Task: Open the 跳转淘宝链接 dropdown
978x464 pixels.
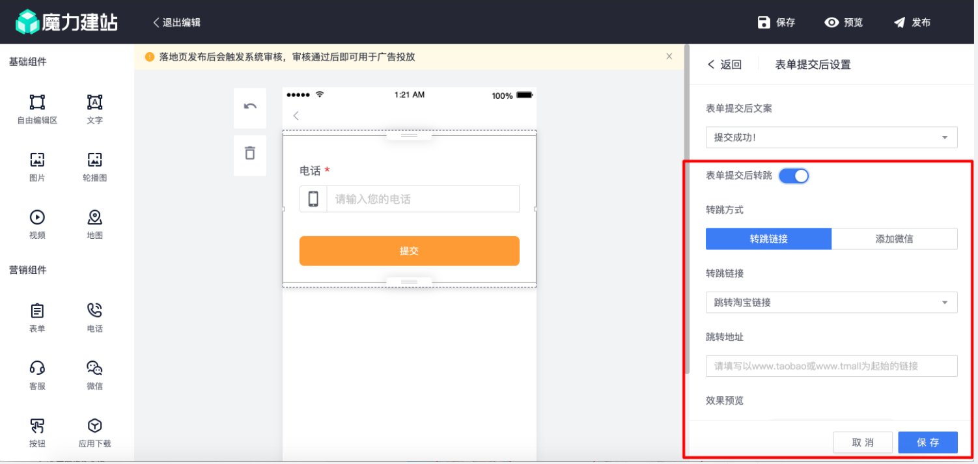Action: pyautogui.click(x=831, y=302)
